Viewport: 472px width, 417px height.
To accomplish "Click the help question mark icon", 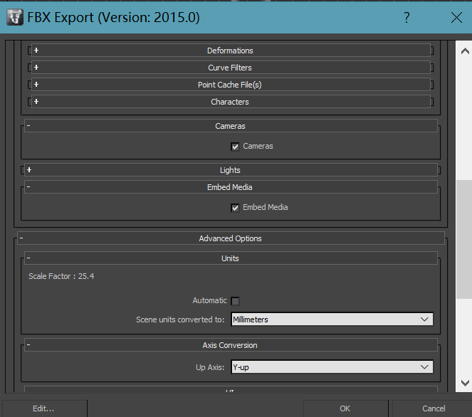I will [x=407, y=17].
